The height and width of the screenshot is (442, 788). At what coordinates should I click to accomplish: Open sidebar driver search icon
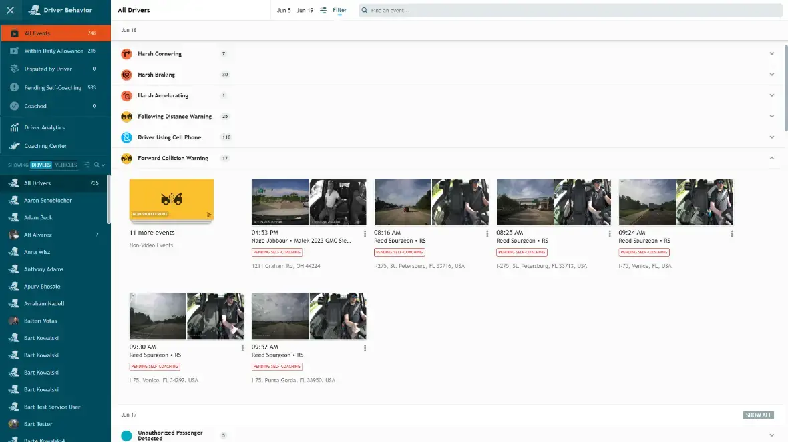click(97, 165)
